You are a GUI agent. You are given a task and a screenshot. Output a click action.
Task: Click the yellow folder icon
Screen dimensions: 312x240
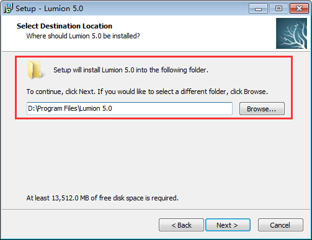tap(35, 70)
